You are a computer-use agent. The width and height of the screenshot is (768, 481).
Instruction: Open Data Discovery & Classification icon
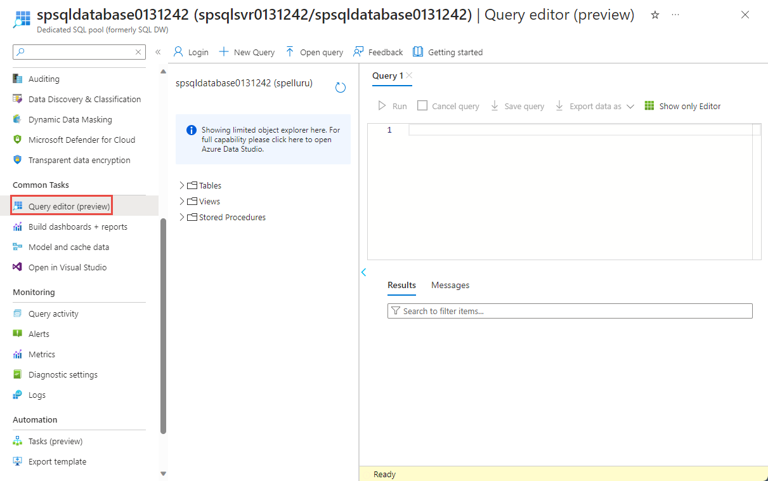[x=18, y=100]
